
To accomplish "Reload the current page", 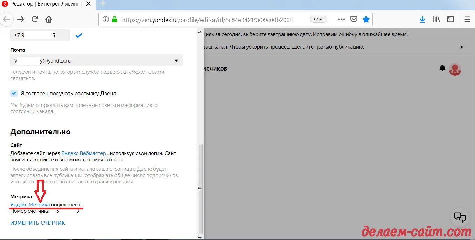I will [x=35, y=19].
